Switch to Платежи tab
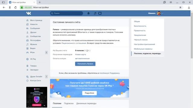 [57, 103]
